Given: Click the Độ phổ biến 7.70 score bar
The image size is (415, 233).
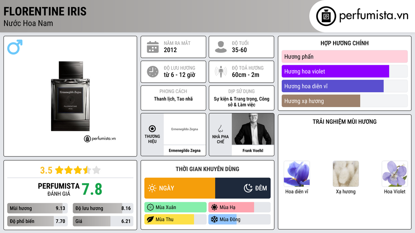Looking at the screenshot, I should [37, 221].
